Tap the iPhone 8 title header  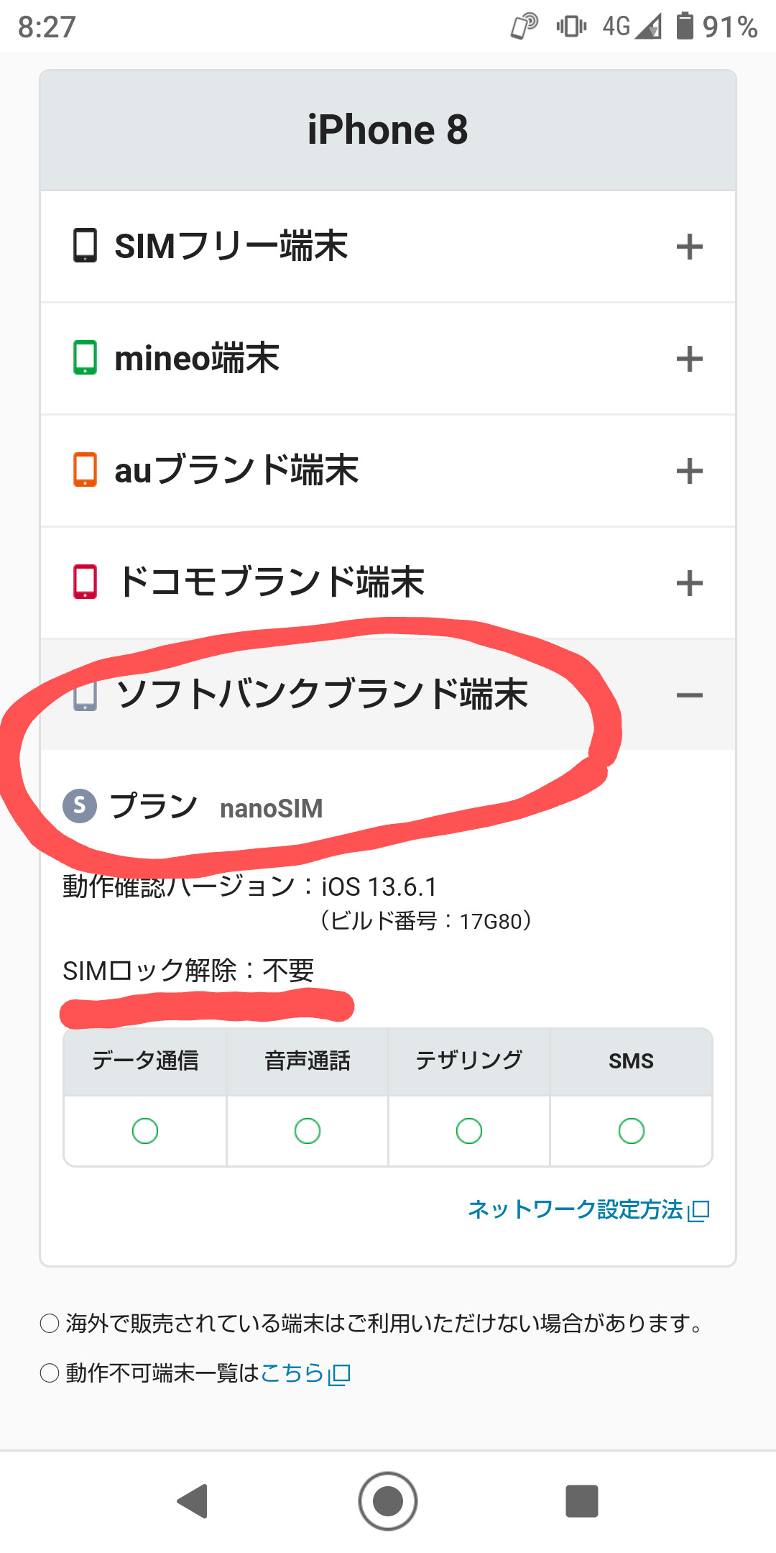(x=388, y=130)
